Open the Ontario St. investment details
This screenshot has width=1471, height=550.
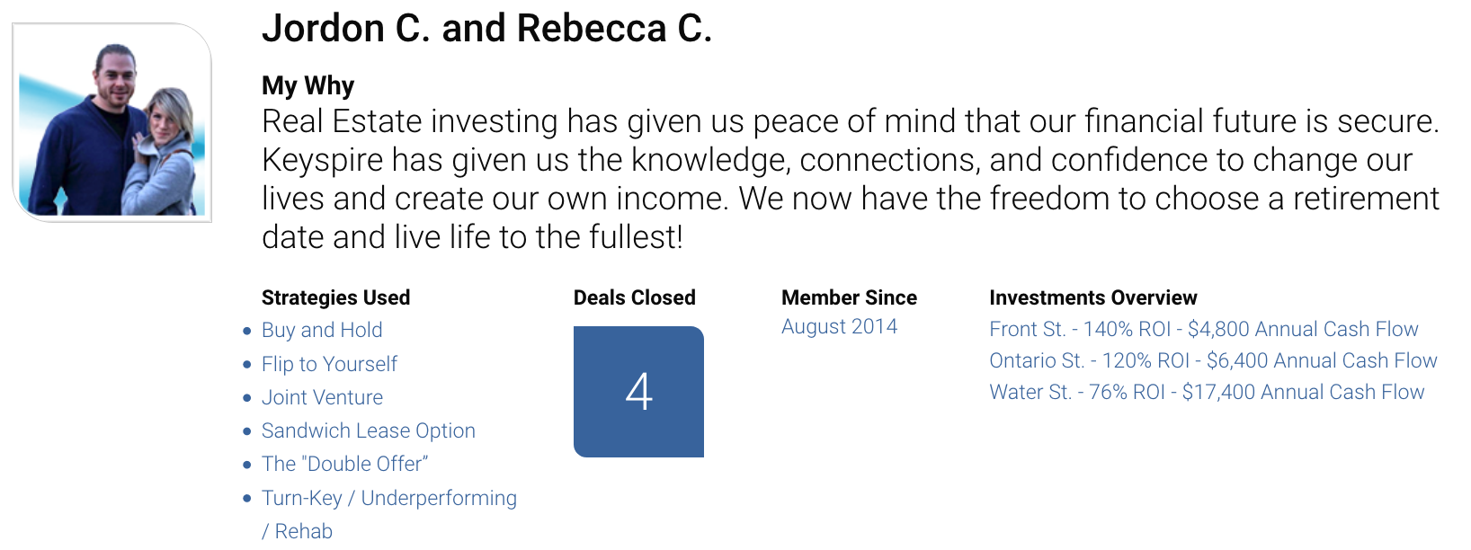[1213, 360]
